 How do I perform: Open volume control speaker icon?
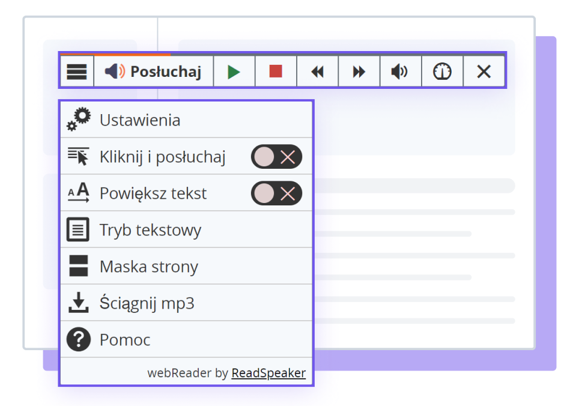(400, 72)
